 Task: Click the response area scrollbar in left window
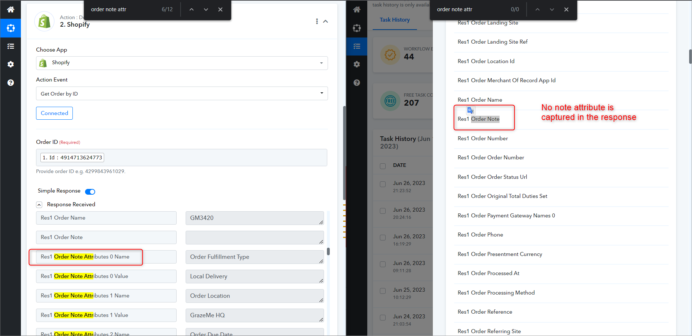point(328,251)
